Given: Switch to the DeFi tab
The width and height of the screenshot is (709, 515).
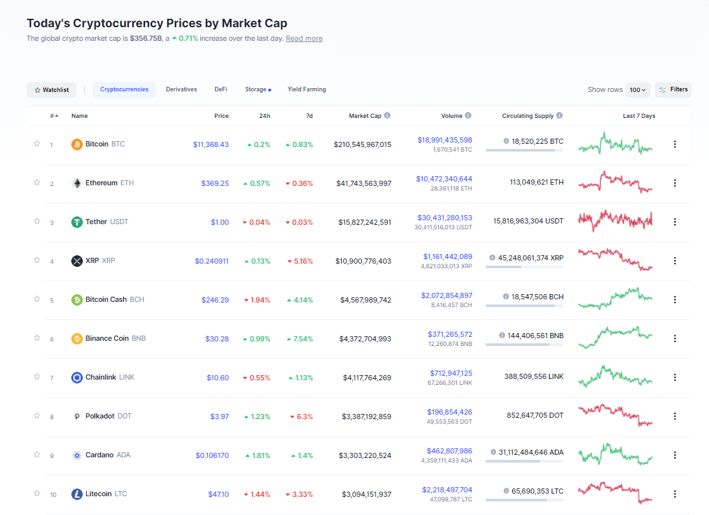Looking at the screenshot, I should (221, 89).
